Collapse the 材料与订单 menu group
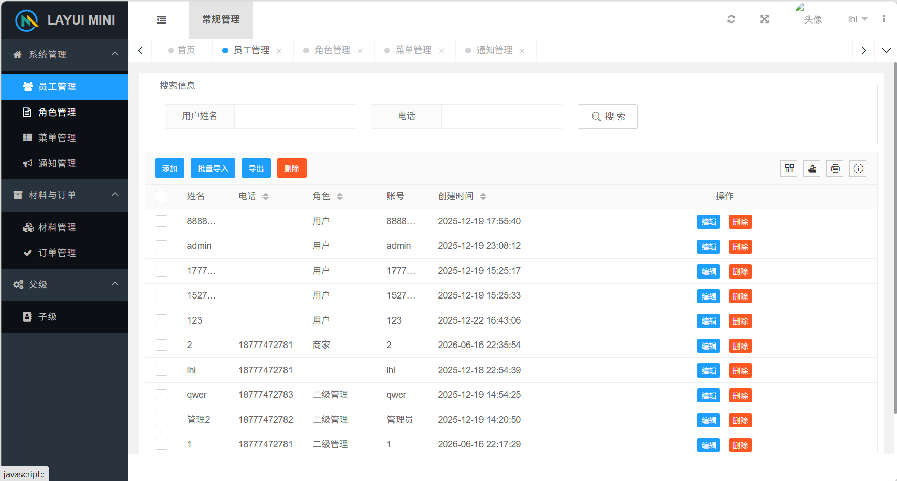 point(64,195)
